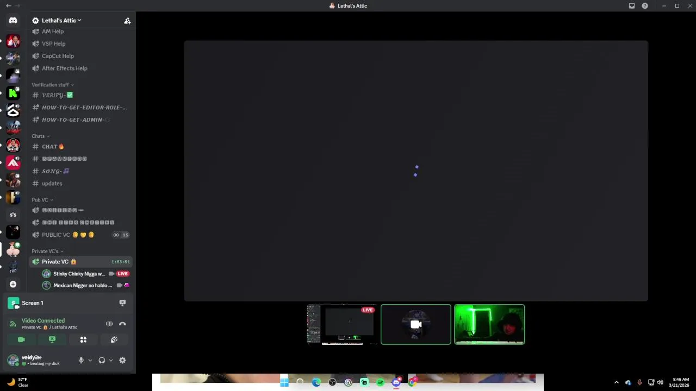The width and height of the screenshot is (696, 391).
Task: Toggle the camera on or off
Action: click(x=21, y=339)
